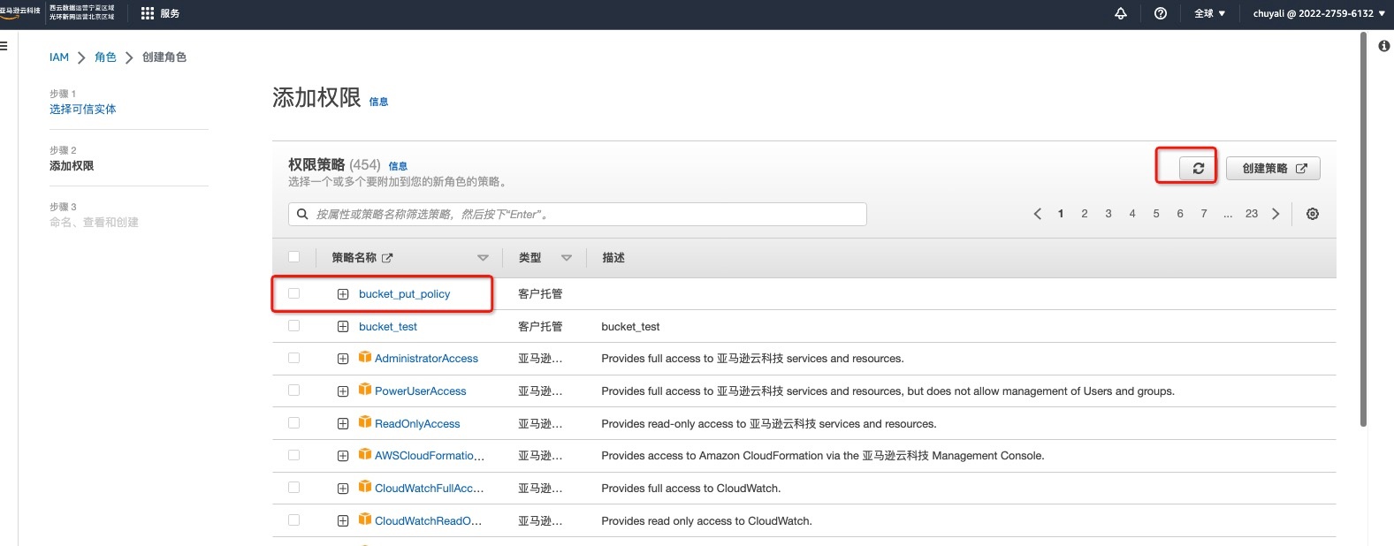The image size is (1394, 546).
Task: Go to page 23
Action: click(x=1252, y=214)
